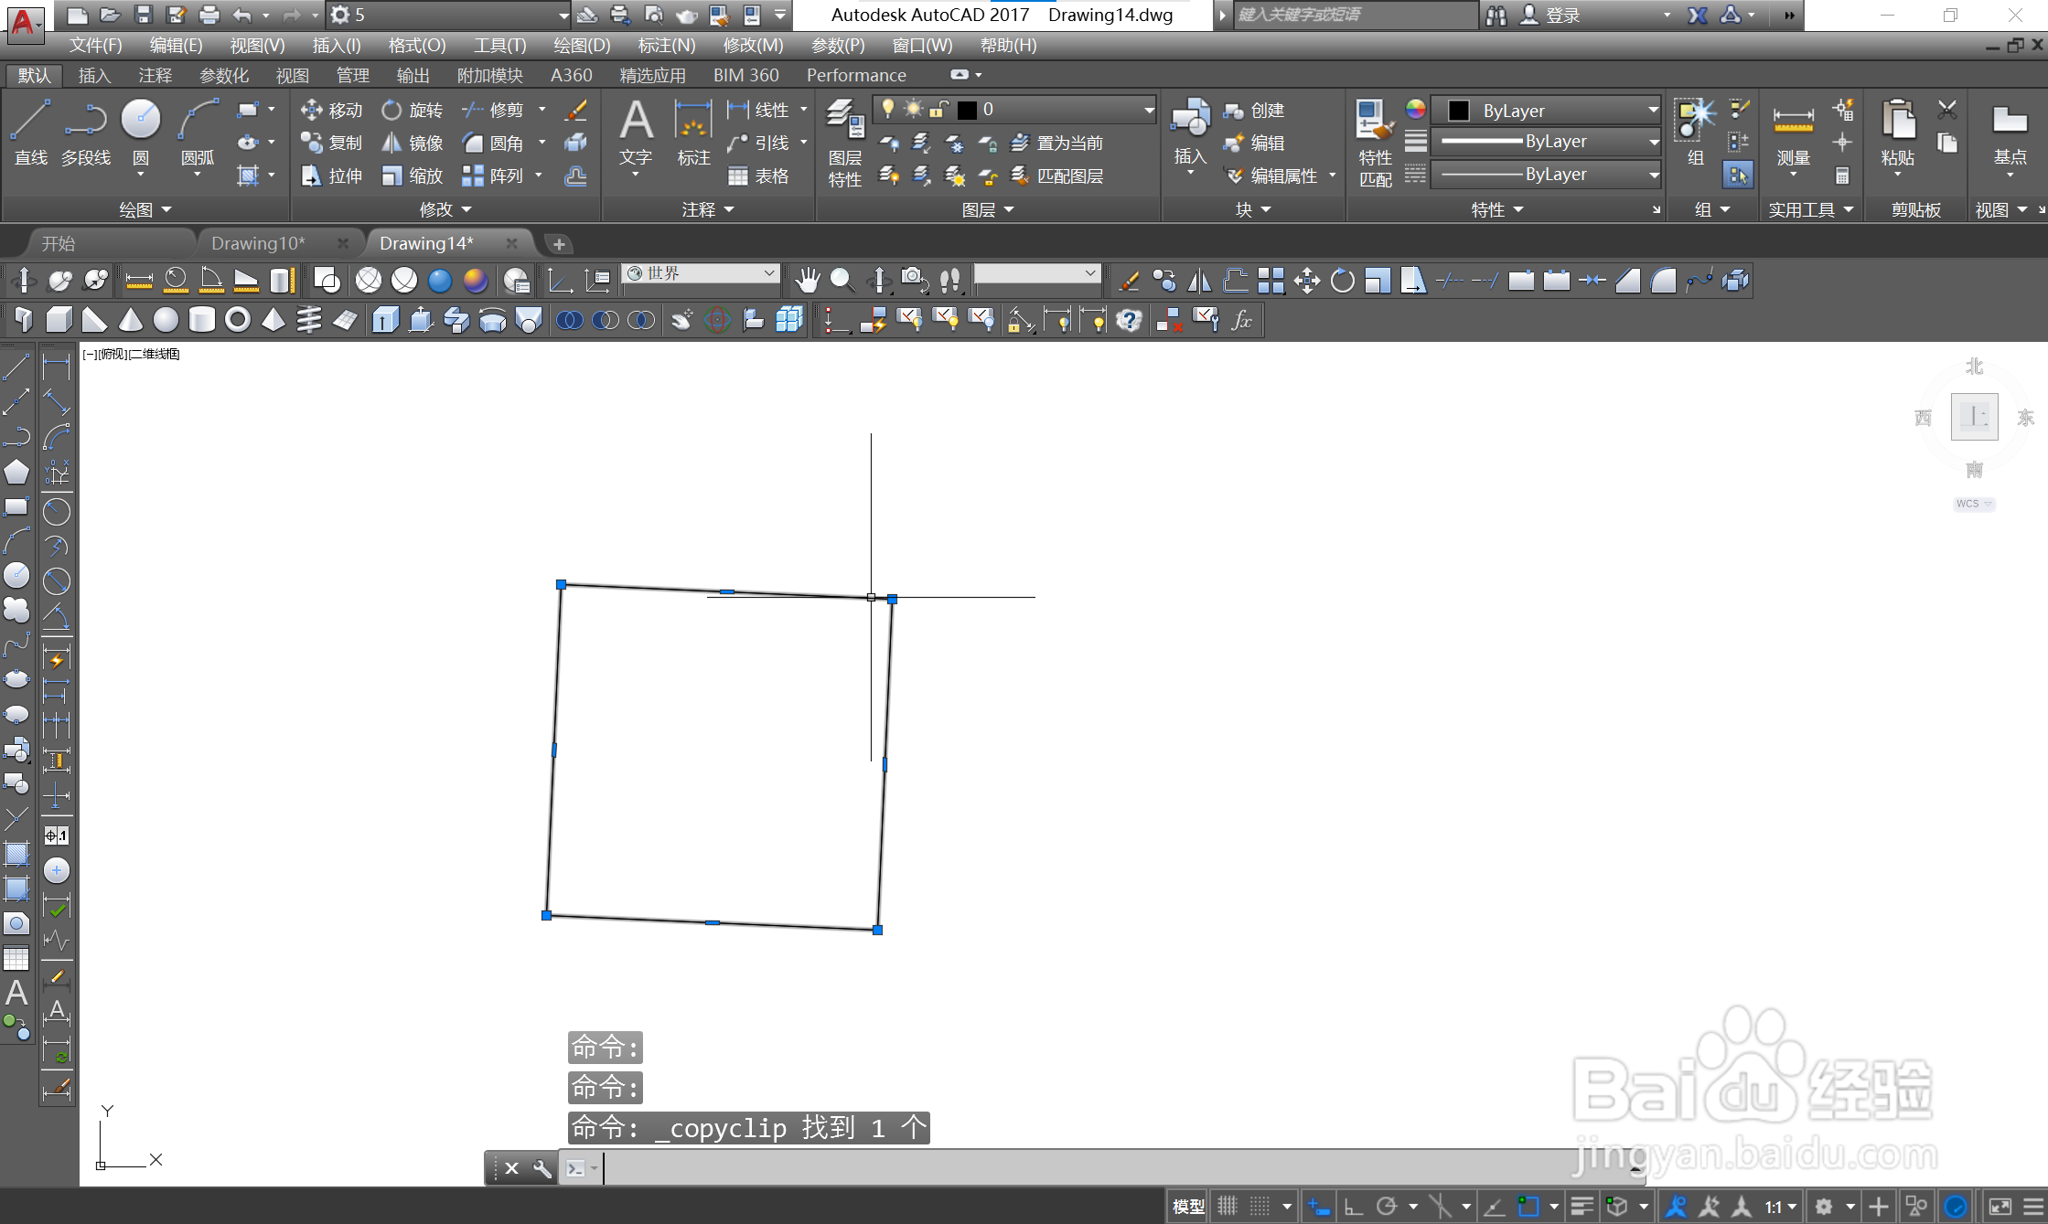Switch to the Drawing10* file tab
Image resolution: width=2048 pixels, height=1224 pixels.
coord(258,243)
